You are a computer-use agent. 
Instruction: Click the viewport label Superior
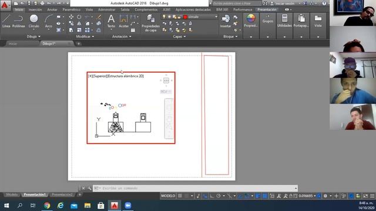(99, 76)
